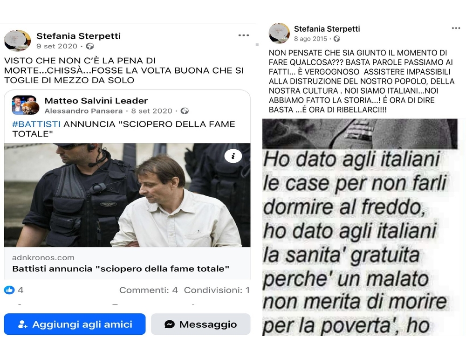
Task: Open adnkronos.com article headline
Action: point(121,269)
